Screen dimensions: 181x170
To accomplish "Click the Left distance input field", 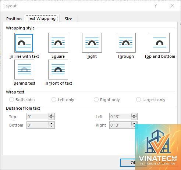I will click(120, 117).
